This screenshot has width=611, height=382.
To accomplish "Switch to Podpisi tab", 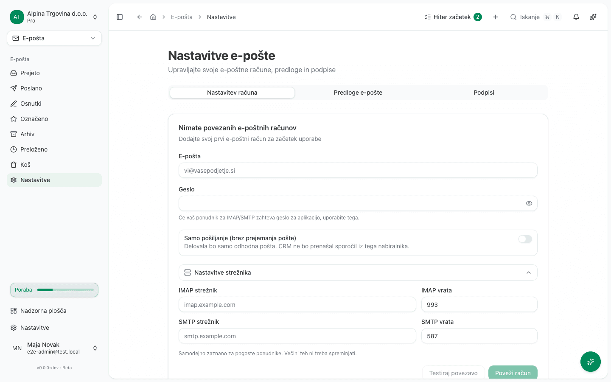I will [484, 93].
